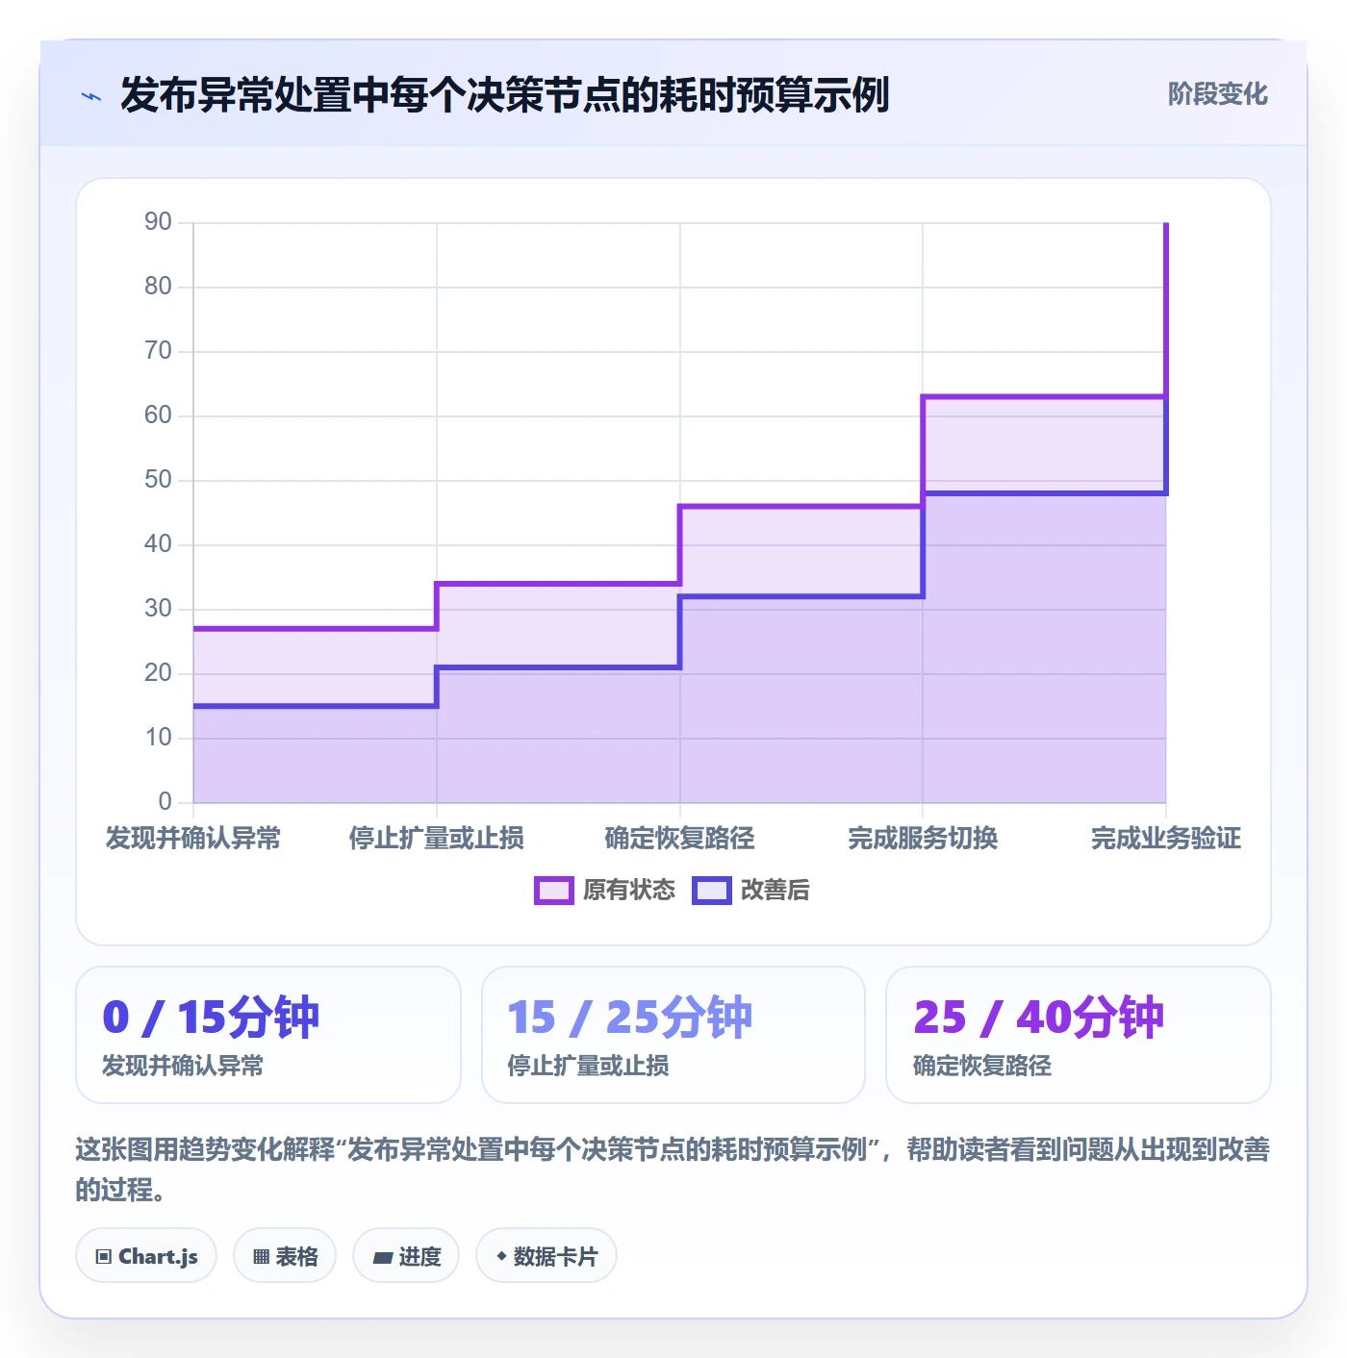This screenshot has width=1347, height=1358.
Task: Click the 15 / 25分钟 card value
Action: [x=630, y=1018]
